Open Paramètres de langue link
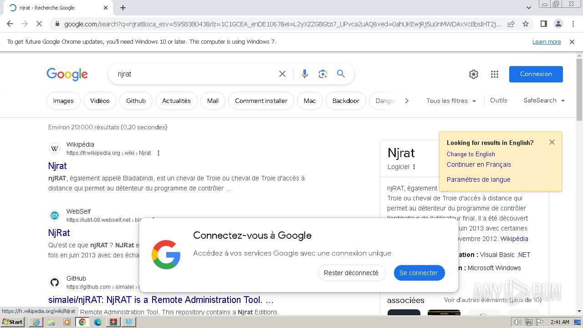The width and height of the screenshot is (583, 328). 478,179
